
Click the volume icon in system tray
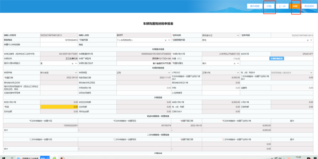tap(280, 158)
